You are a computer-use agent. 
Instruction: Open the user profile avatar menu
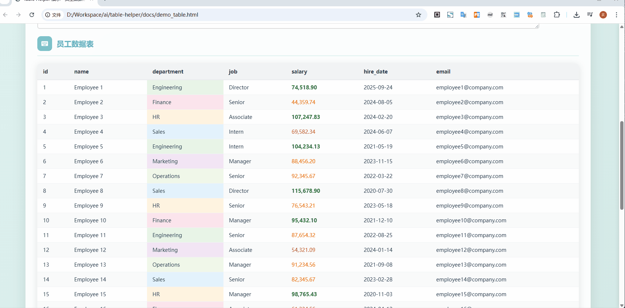pos(603,15)
